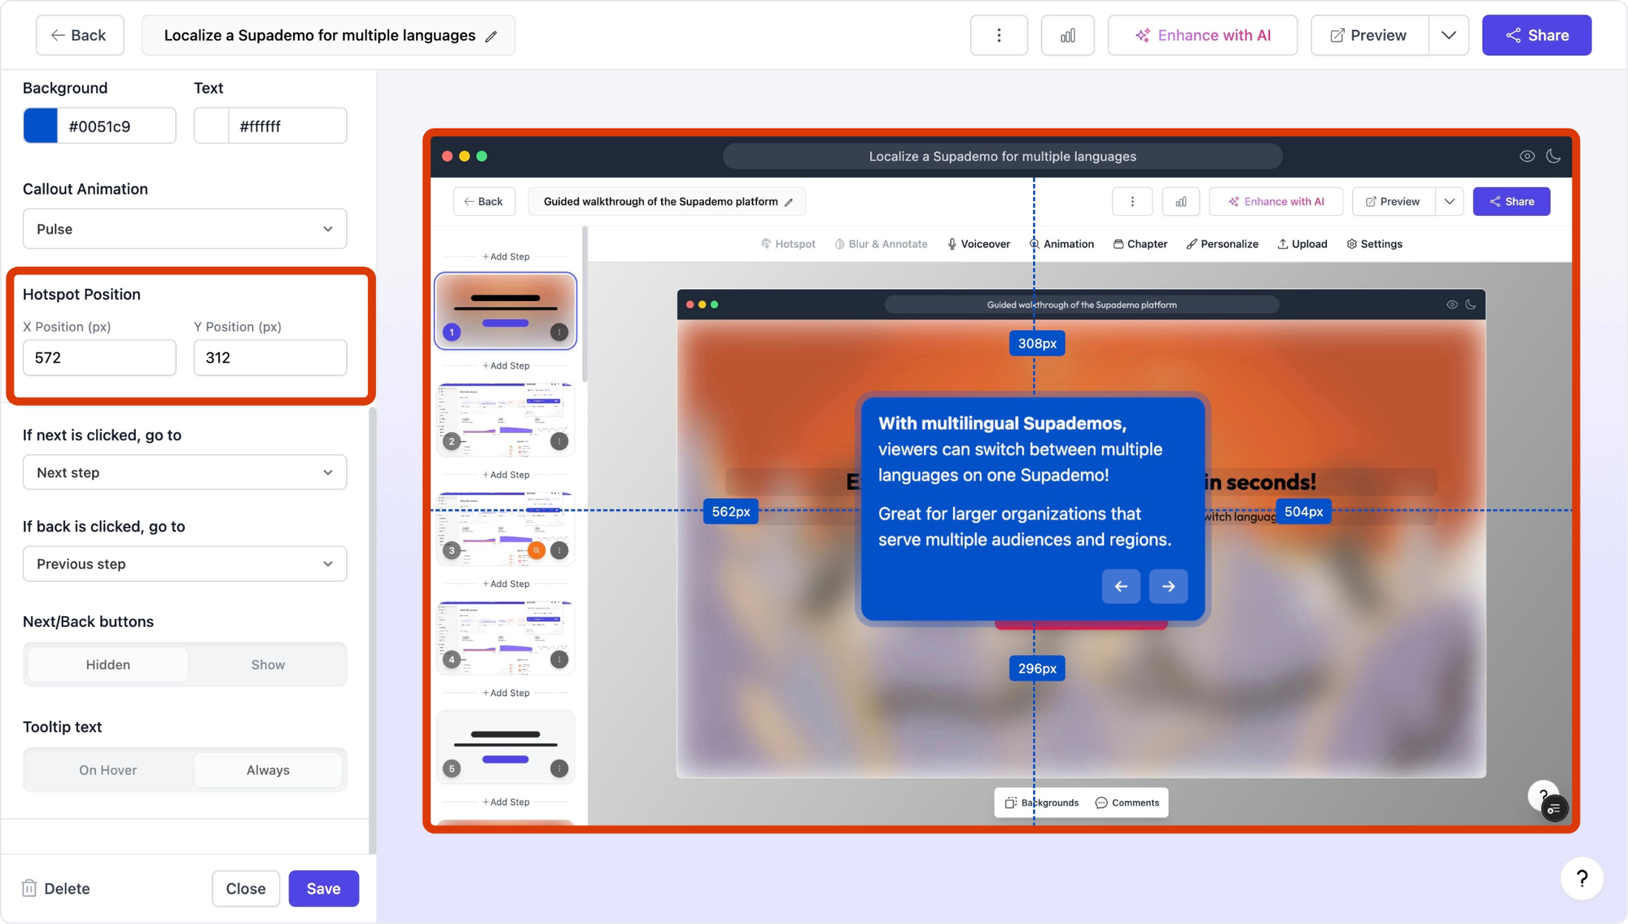The height and width of the screenshot is (924, 1628).
Task: Click Add Step above step 1
Action: 505,256
